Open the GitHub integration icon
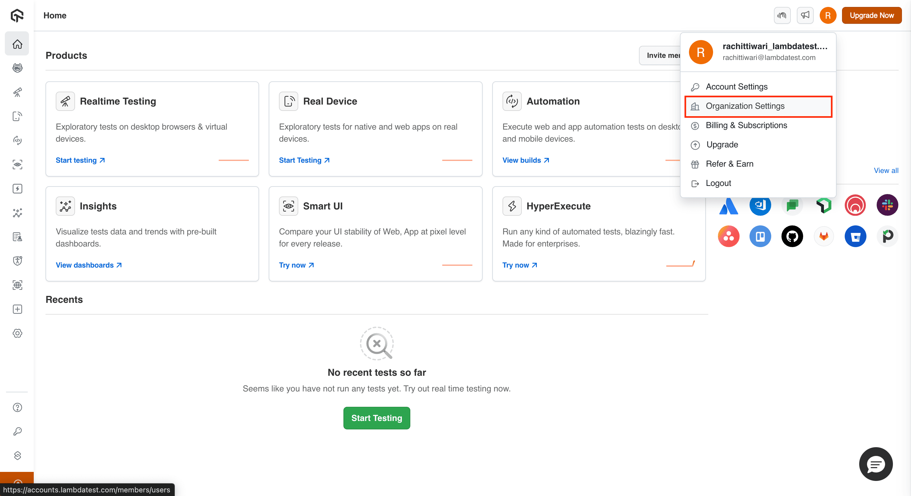The width and height of the screenshot is (911, 496). [x=792, y=236]
